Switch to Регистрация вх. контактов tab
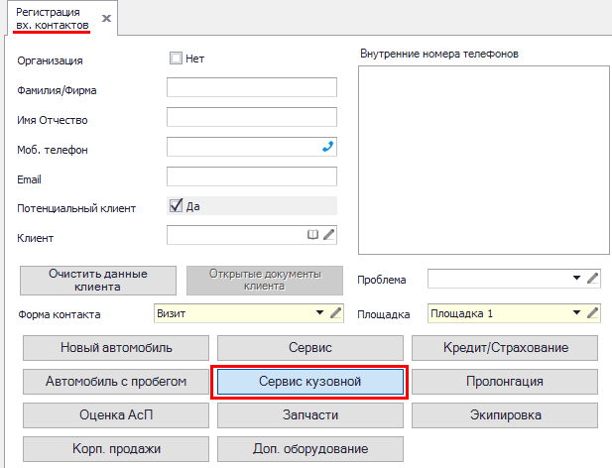Screen dimensions: 612x468 click(x=52, y=17)
